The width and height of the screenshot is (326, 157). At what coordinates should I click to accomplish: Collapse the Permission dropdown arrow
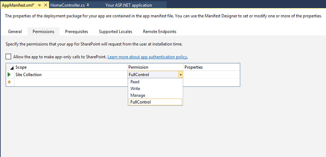click(181, 74)
